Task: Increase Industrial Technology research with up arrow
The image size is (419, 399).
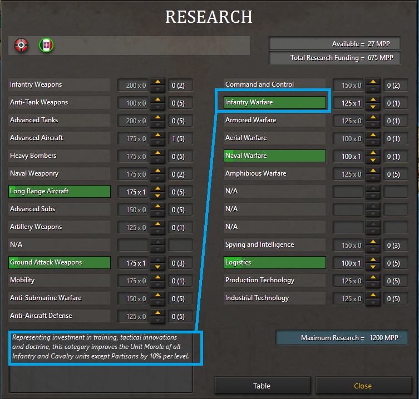Action: tap(373, 295)
